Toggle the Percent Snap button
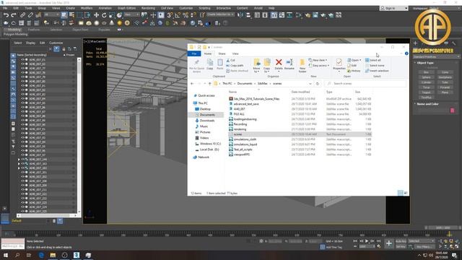 186,15
